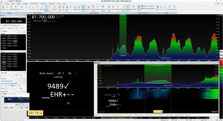Open Configure menu in RDS Spy
Viewport: 223px width, 121px height.
click(15, 96)
